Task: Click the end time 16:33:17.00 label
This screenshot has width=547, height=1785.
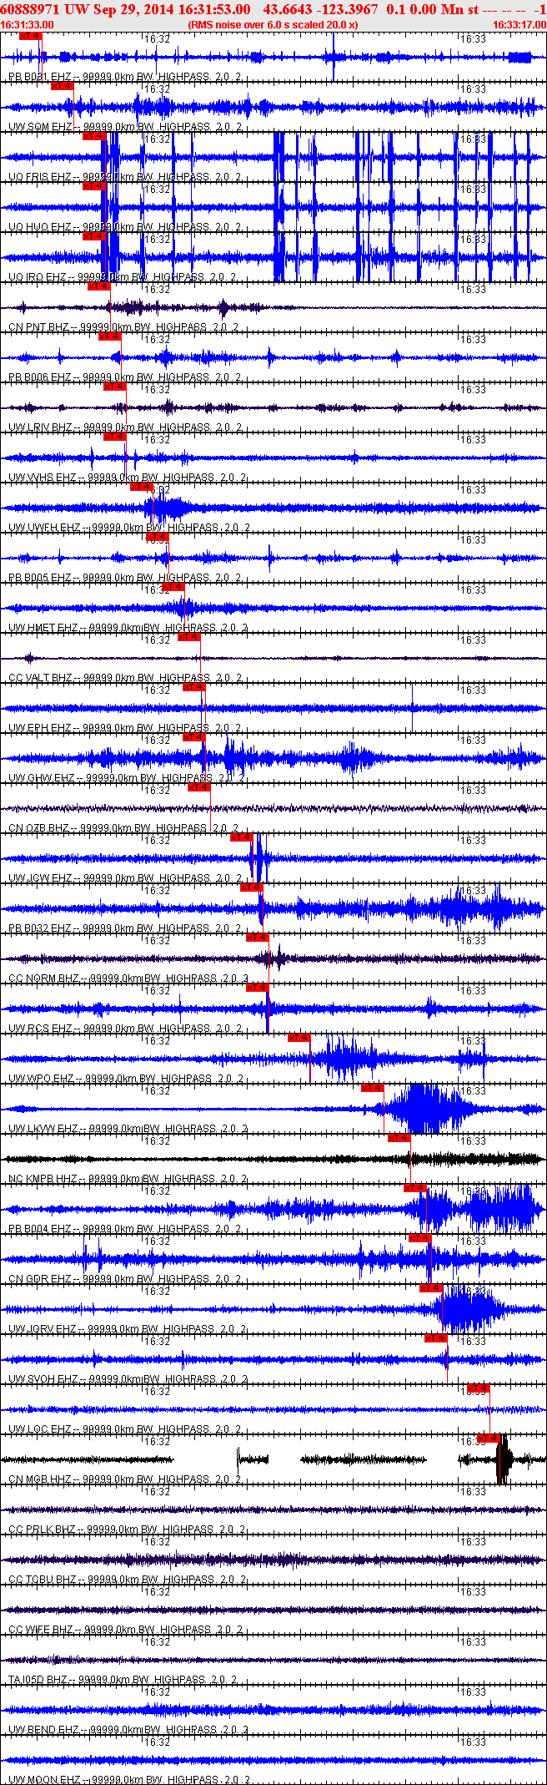Action: [519, 25]
